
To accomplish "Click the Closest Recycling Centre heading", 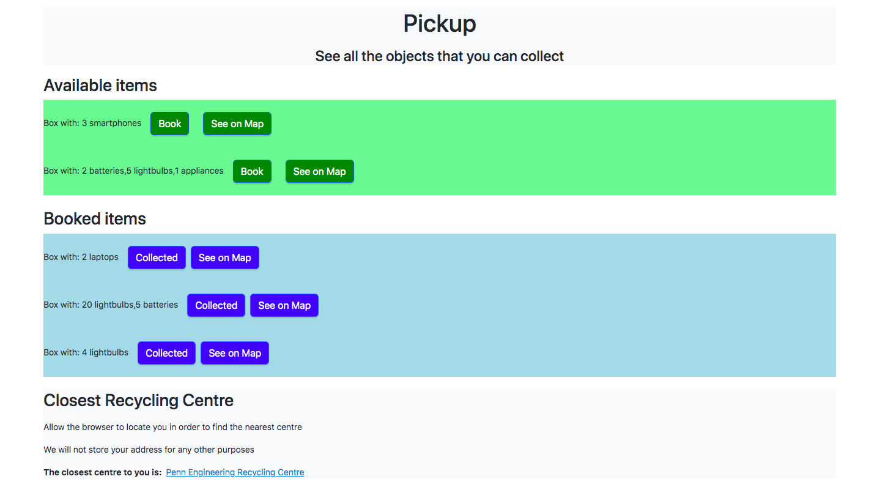I will pos(138,401).
